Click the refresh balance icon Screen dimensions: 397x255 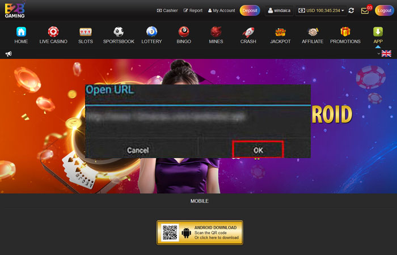[352, 10]
